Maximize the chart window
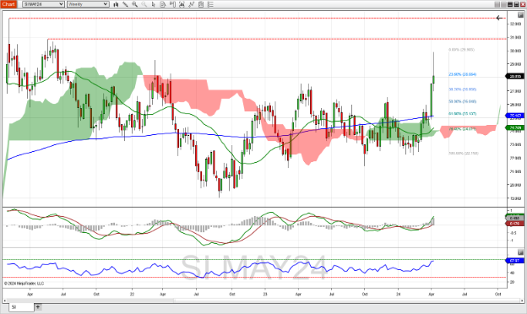The height and width of the screenshot is (314, 527). pos(516,4)
